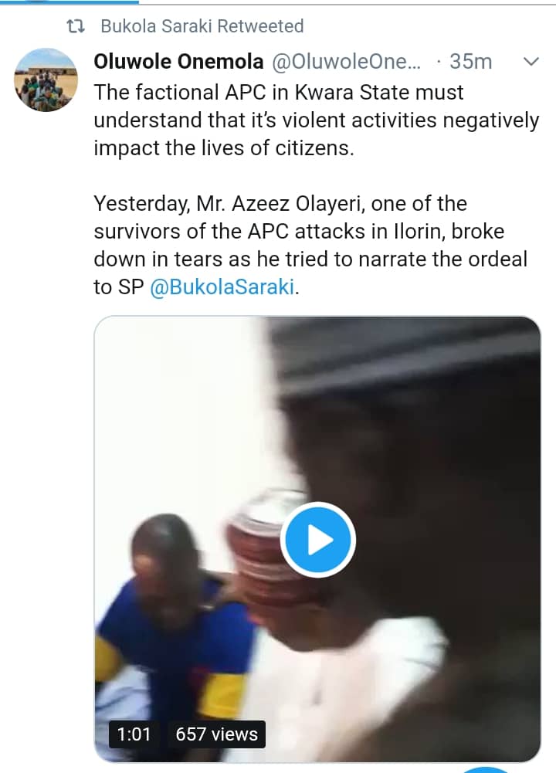Screen dimensions: 556x773
Task: Open the tweet's 35m timestamp
Action: pos(470,62)
